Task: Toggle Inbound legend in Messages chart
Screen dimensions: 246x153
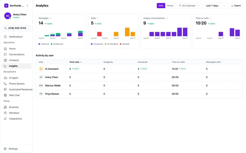Action: (x=44, y=44)
